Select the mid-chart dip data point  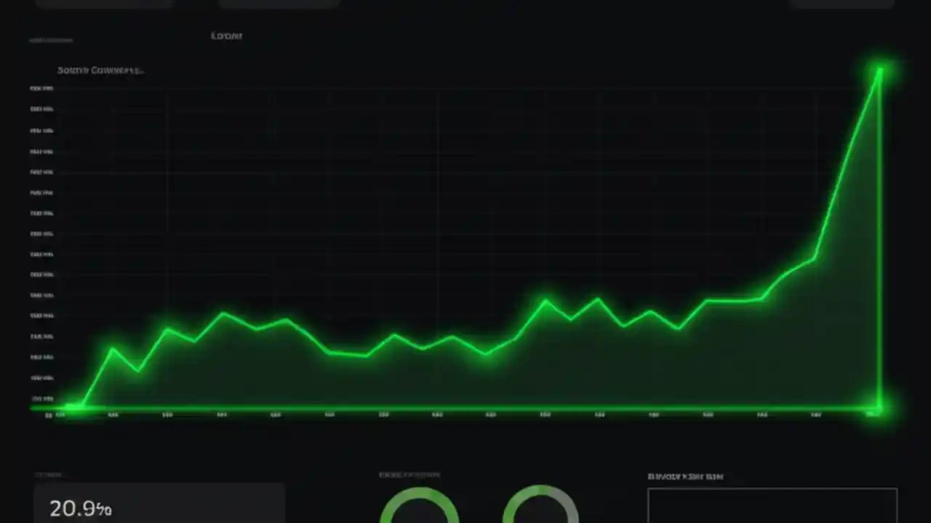pos(484,354)
